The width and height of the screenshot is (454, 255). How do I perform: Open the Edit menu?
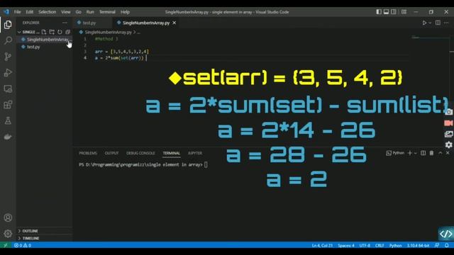(x=30, y=12)
